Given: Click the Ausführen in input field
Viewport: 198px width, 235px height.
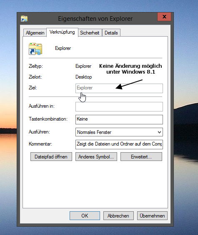Looking at the screenshot, I should tap(119, 107).
